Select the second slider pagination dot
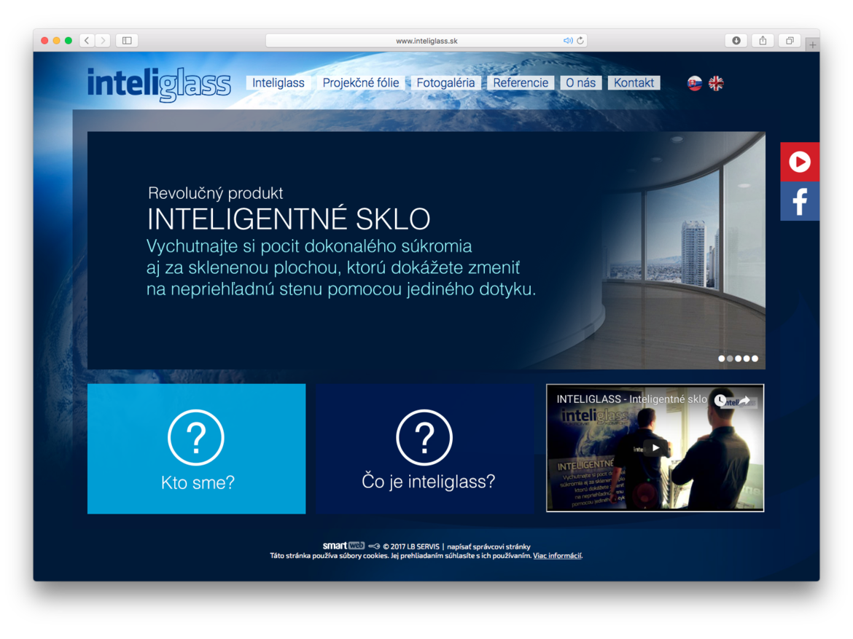853x639 pixels. 730,358
